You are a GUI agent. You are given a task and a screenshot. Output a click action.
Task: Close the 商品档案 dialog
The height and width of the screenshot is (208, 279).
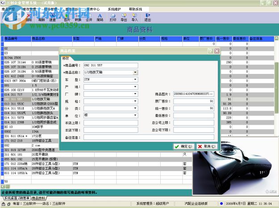tap(217, 51)
